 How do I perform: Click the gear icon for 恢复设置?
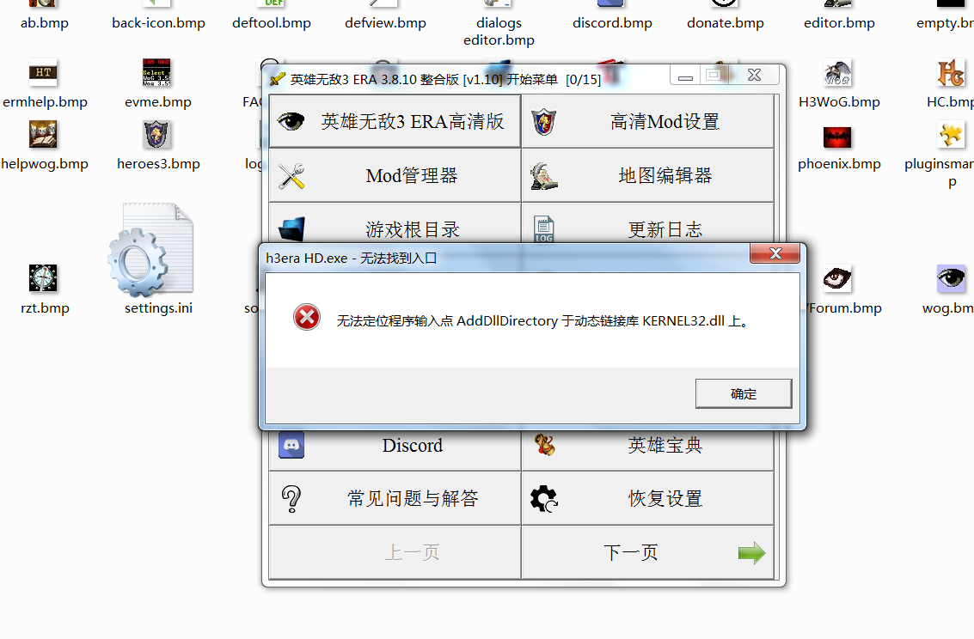pyautogui.click(x=544, y=498)
